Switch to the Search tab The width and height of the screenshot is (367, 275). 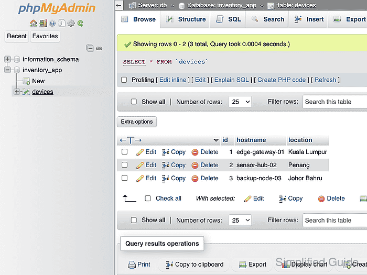pyautogui.click(x=267, y=19)
